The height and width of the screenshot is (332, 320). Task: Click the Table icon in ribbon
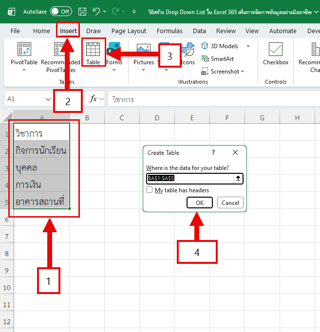[x=93, y=49]
